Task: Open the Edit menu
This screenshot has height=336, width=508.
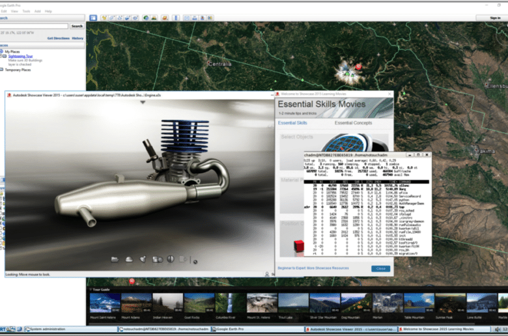Action: (4, 11)
